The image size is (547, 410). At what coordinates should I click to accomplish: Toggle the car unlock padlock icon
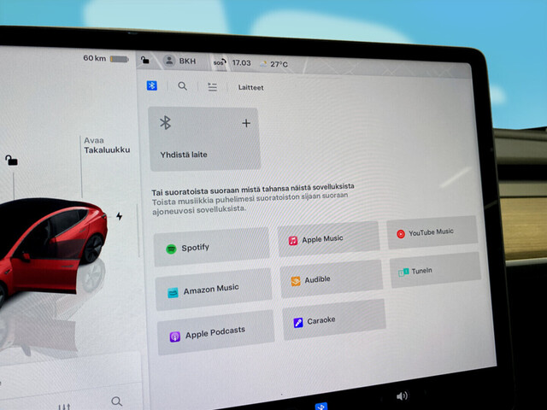pos(11,160)
